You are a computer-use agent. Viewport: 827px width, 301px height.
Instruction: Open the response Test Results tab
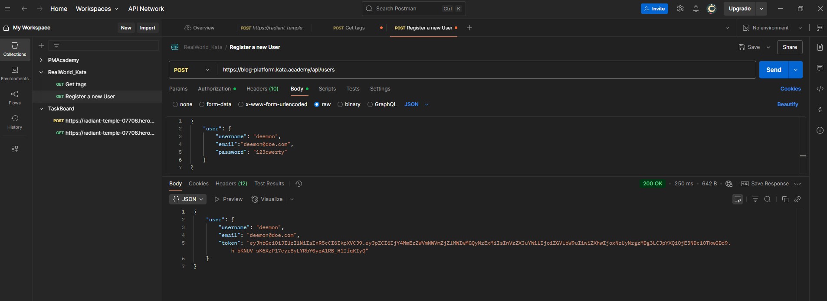coord(269,184)
